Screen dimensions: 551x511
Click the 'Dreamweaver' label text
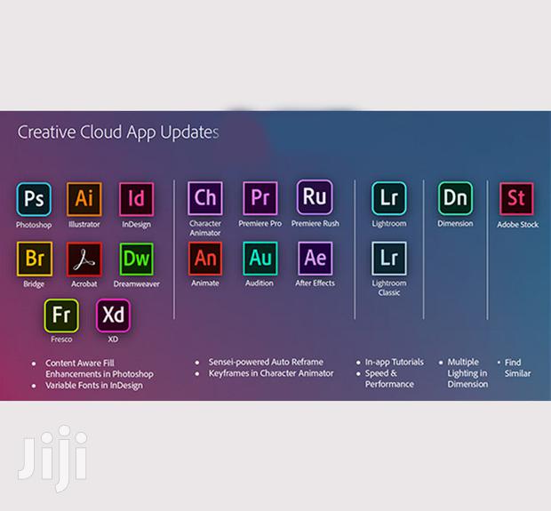click(x=136, y=283)
